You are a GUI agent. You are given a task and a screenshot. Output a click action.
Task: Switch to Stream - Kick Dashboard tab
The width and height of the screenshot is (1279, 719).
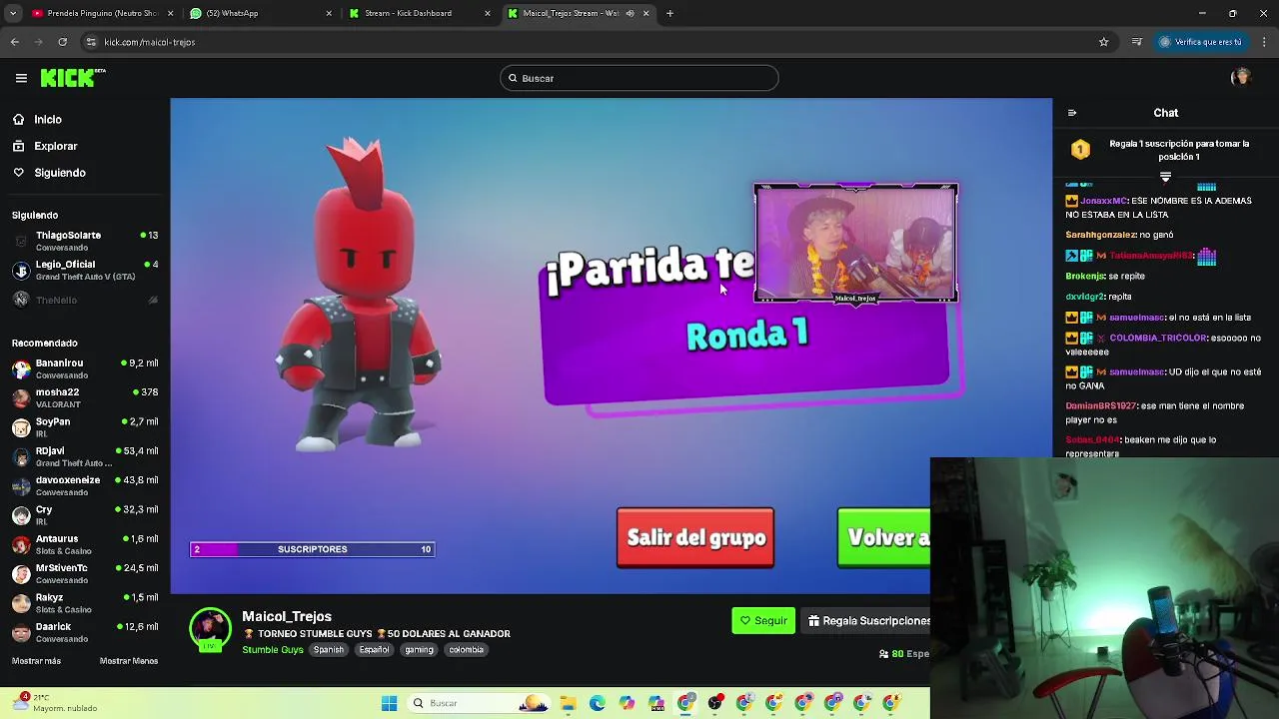(x=418, y=13)
